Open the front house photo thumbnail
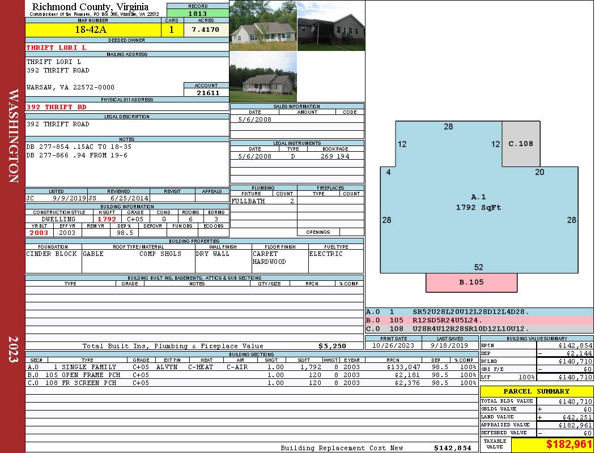 [x=263, y=25]
